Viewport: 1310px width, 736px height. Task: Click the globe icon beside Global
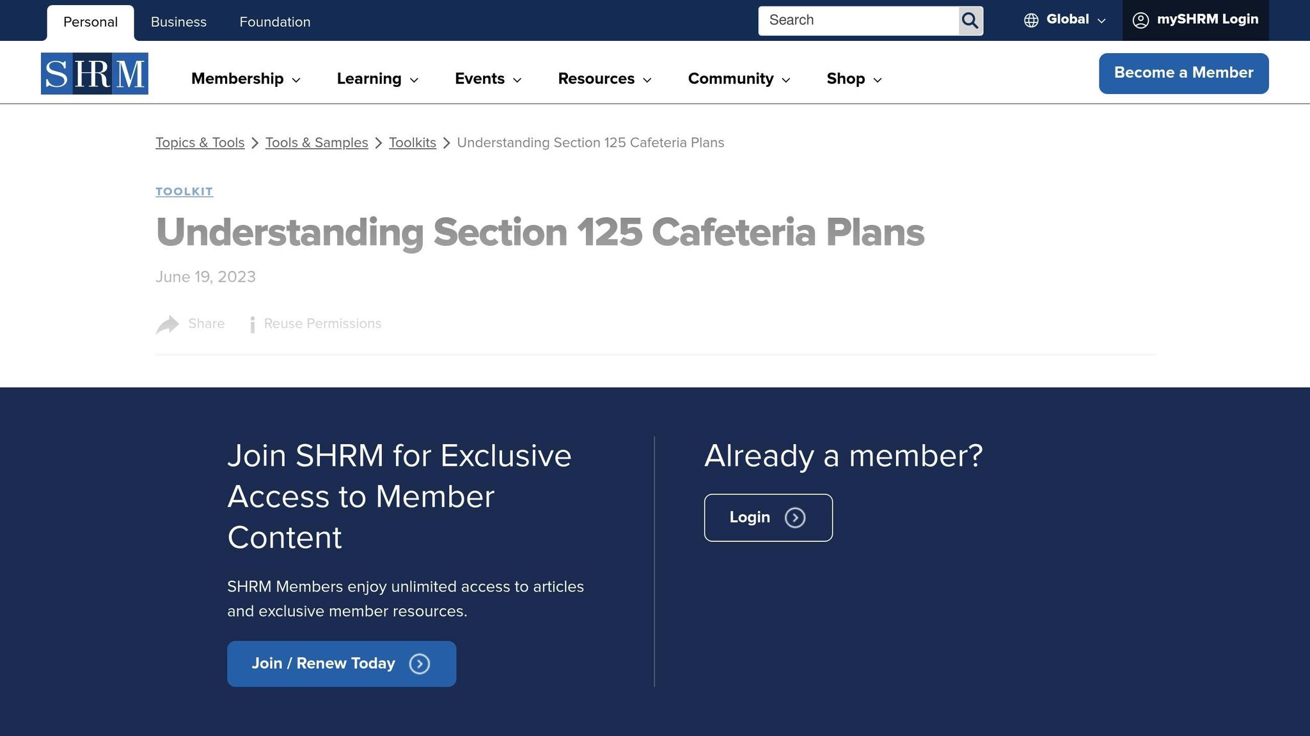tap(1031, 20)
